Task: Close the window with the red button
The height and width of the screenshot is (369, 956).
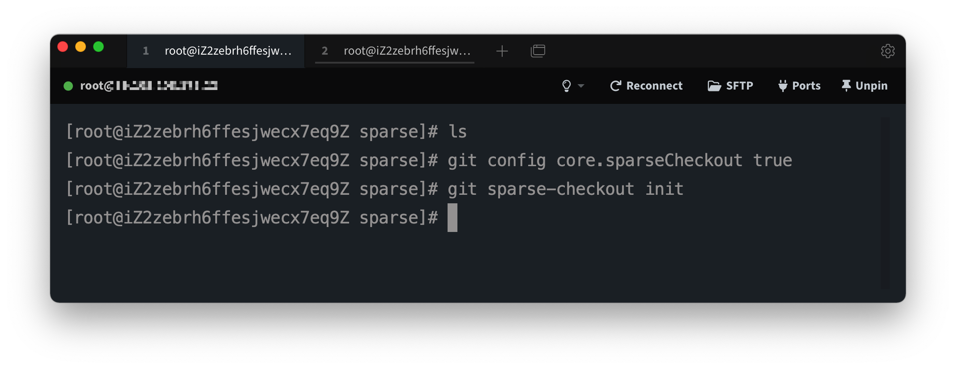Action: (63, 47)
